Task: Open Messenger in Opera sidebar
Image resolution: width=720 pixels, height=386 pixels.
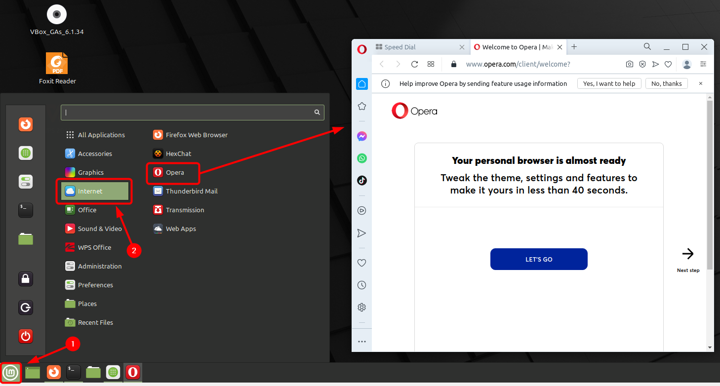Action: coord(362,136)
